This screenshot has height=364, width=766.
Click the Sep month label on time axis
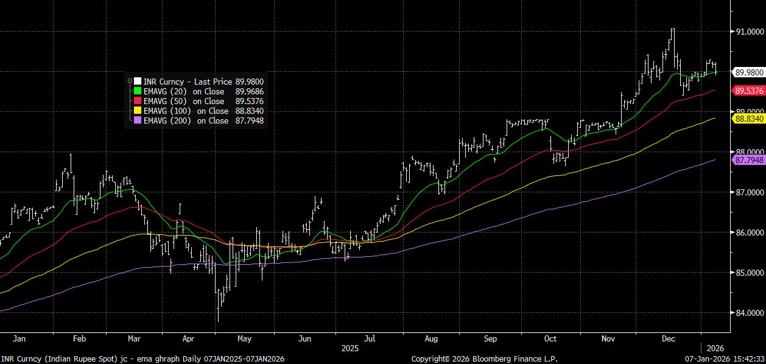point(491,338)
